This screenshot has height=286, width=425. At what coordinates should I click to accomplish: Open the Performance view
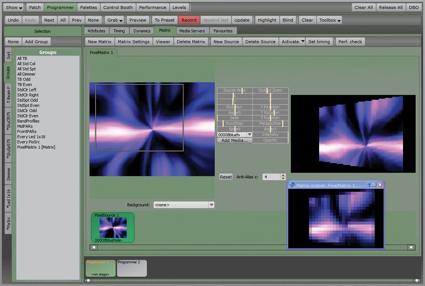point(153,7)
